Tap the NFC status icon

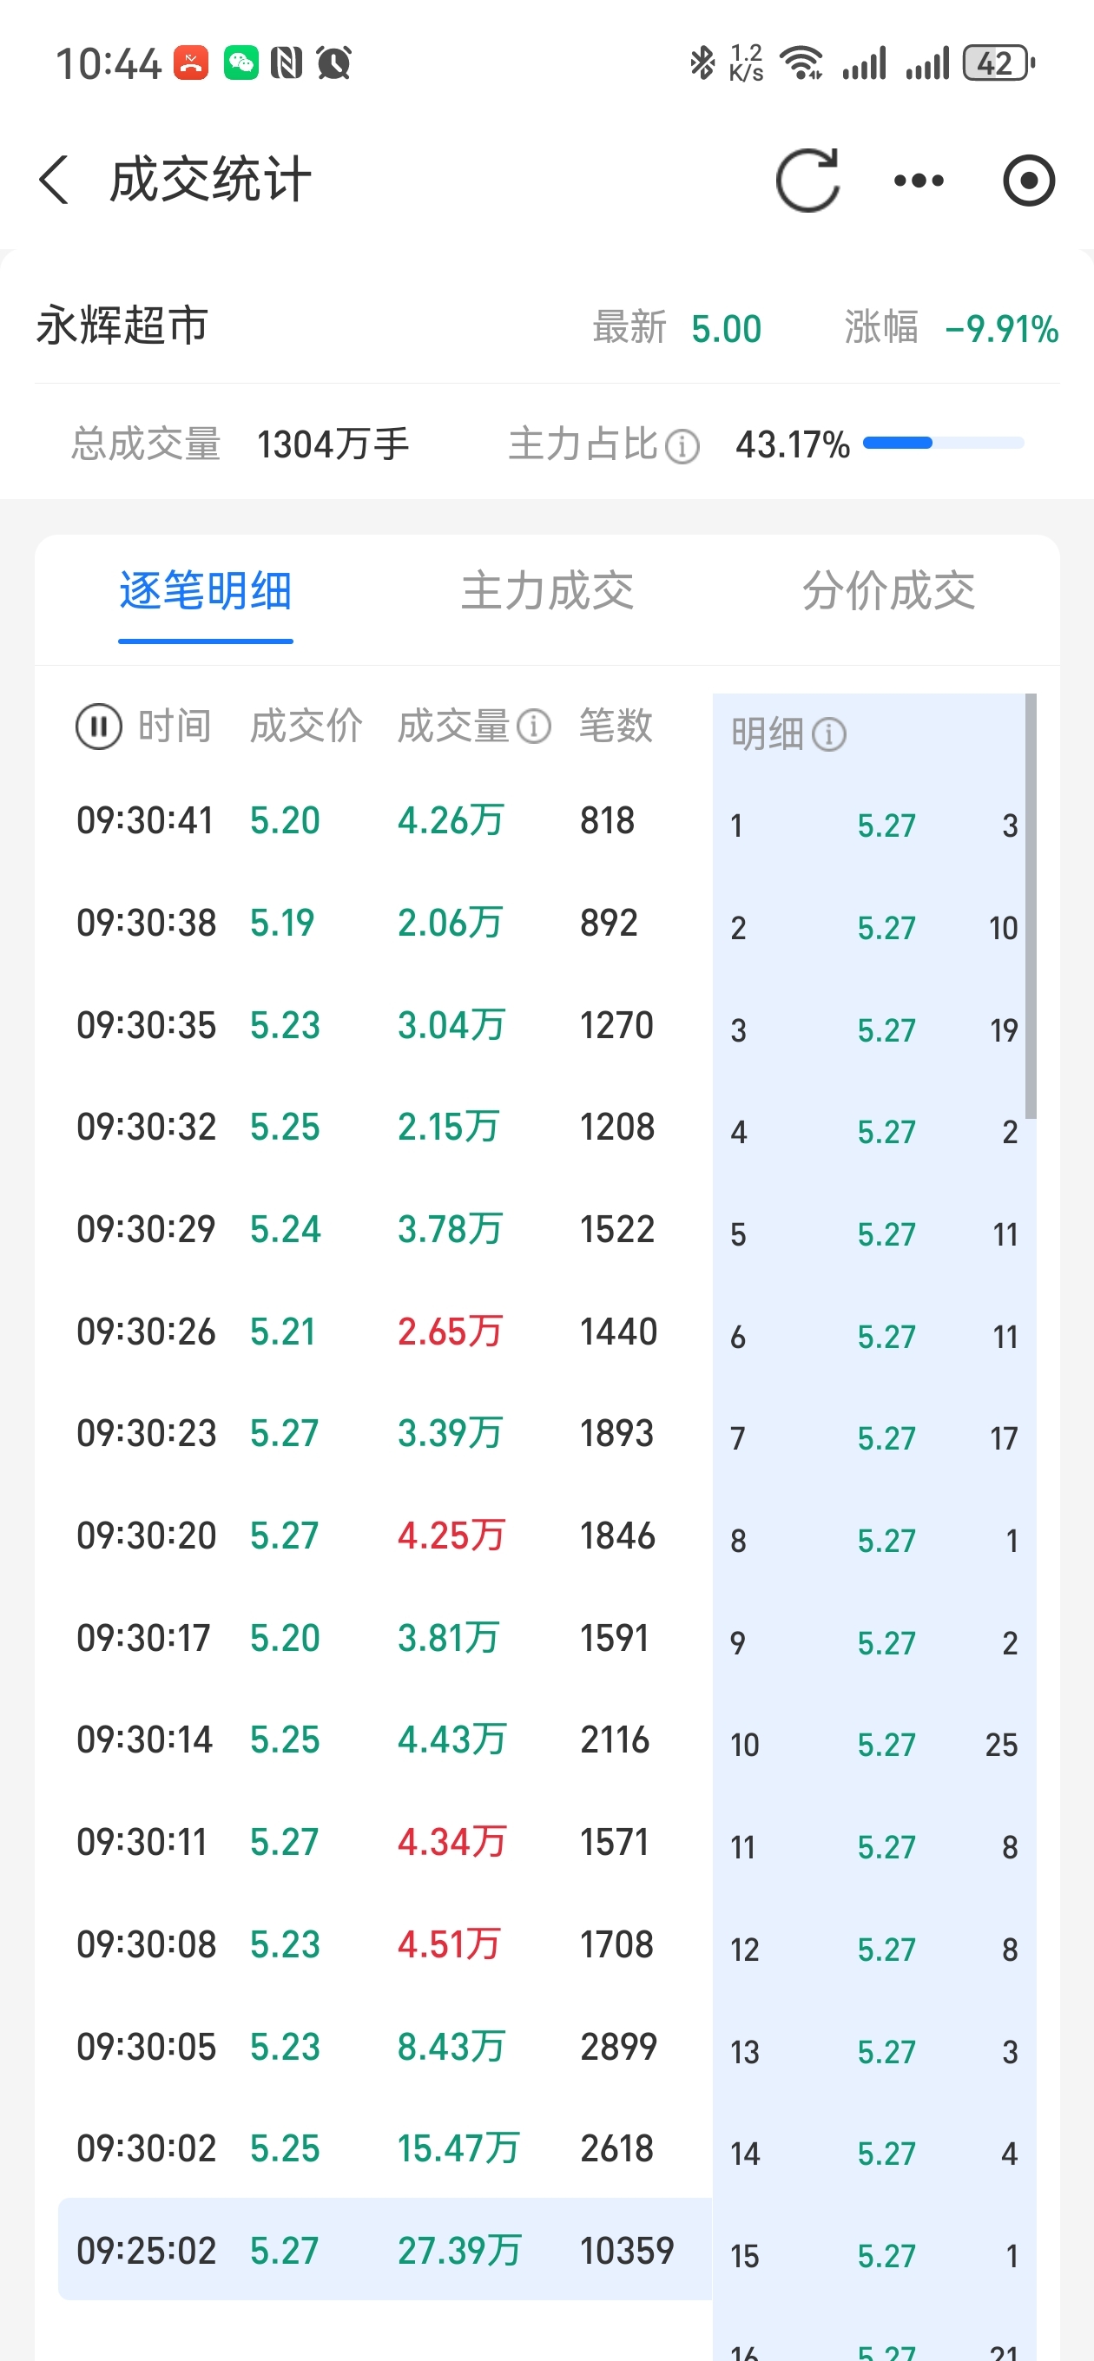pos(287,63)
